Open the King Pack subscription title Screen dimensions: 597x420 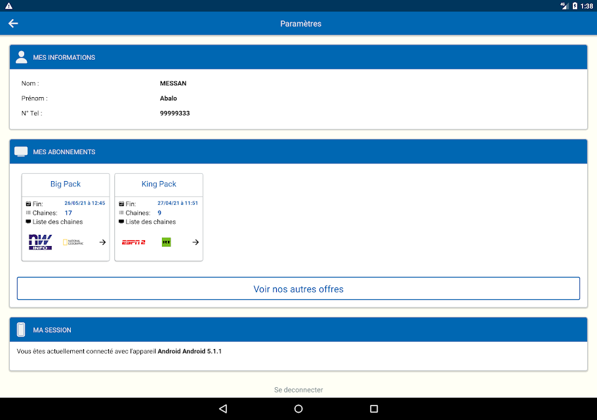point(159,184)
